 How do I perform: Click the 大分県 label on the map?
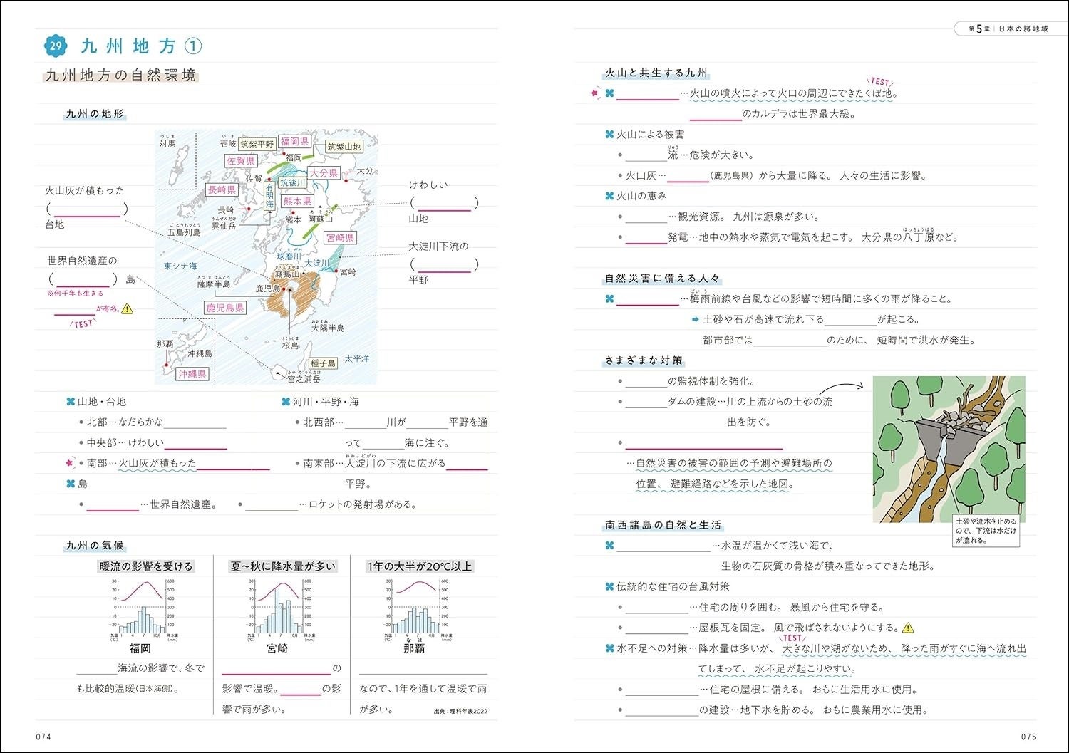324,173
